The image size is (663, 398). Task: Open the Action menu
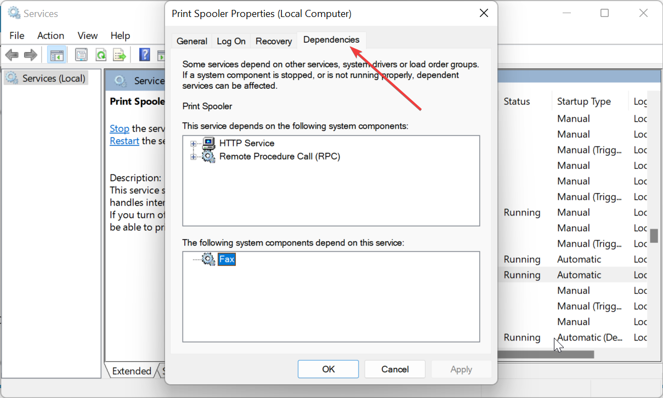coord(50,36)
